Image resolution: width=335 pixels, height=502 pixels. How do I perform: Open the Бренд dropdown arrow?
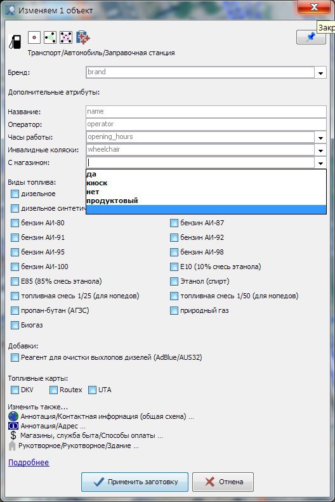(320, 73)
